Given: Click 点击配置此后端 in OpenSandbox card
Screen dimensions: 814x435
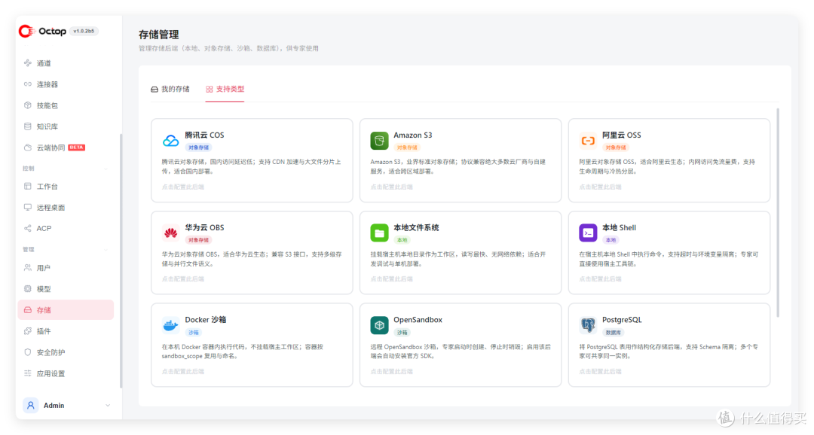Looking at the screenshot, I should (391, 371).
